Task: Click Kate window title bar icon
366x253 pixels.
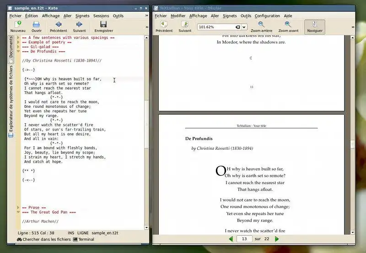Action: click(x=10, y=8)
